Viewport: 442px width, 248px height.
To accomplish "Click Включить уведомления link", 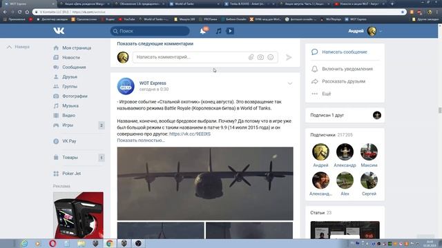I will point(347,69).
